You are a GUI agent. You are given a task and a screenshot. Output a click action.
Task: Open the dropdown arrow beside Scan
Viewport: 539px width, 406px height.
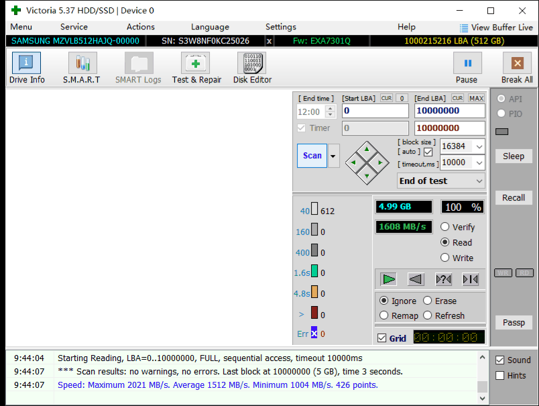click(x=333, y=156)
